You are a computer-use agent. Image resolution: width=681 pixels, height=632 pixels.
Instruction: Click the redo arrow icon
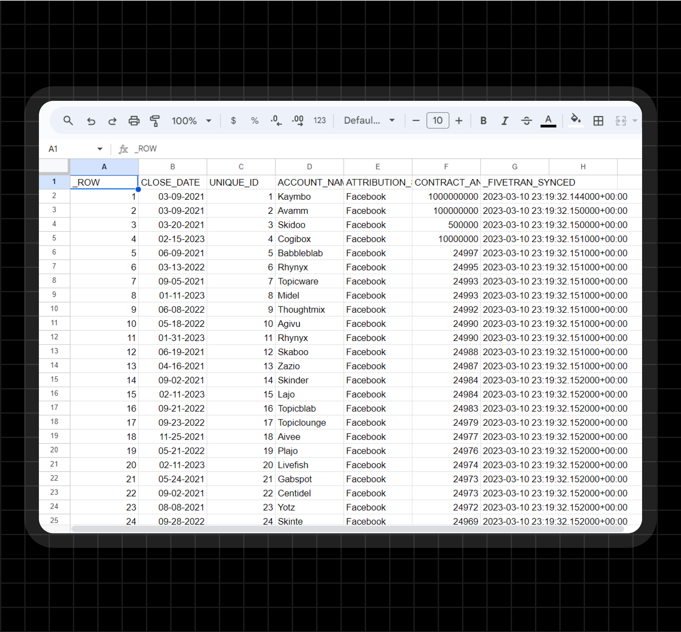[112, 121]
